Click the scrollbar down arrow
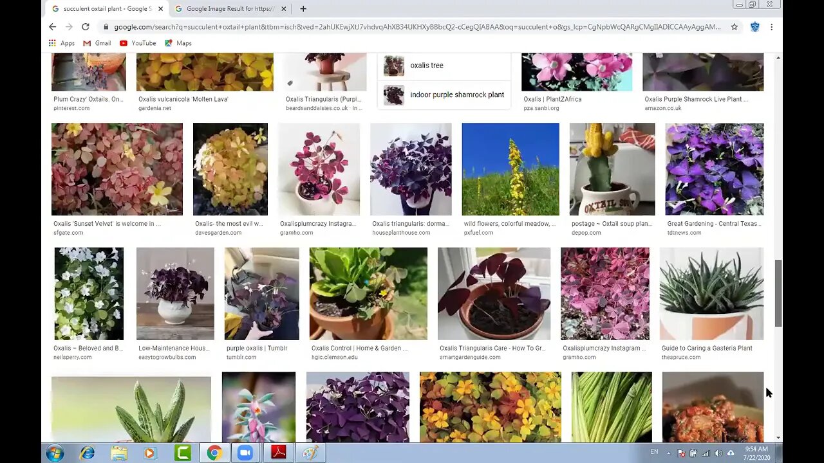The width and height of the screenshot is (824, 463). [x=778, y=438]
